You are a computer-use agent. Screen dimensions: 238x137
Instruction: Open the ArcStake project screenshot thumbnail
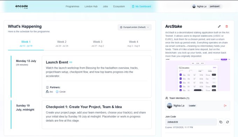pos(198,75)
